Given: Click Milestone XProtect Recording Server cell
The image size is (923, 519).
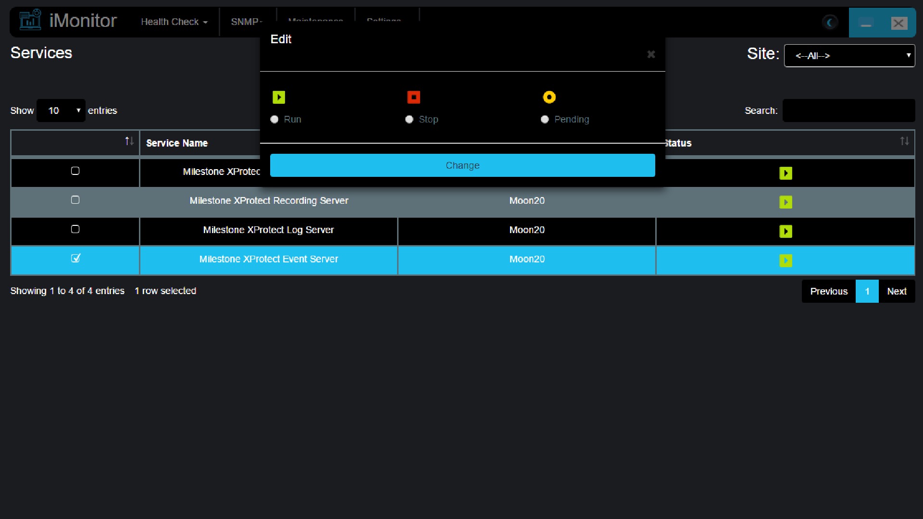Looking at the screenshot, I should (269, 201).
